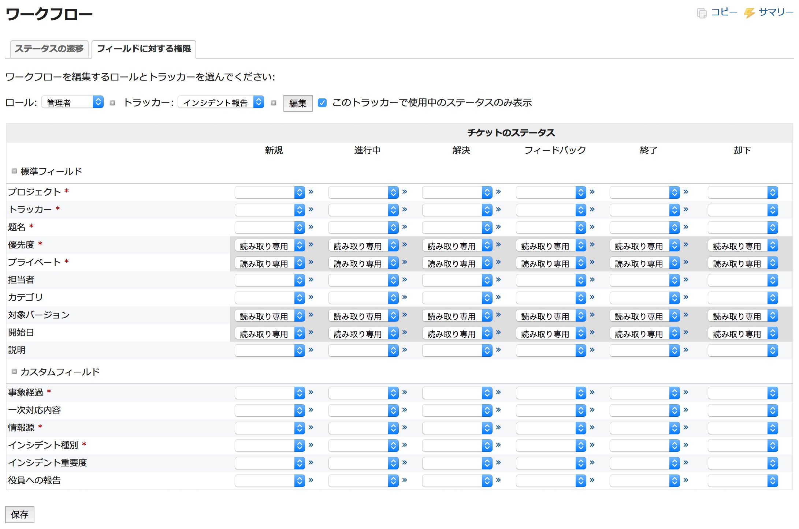Click copy-right arrow for トラッカー in 進行中 column

click(x=405, y=209)
